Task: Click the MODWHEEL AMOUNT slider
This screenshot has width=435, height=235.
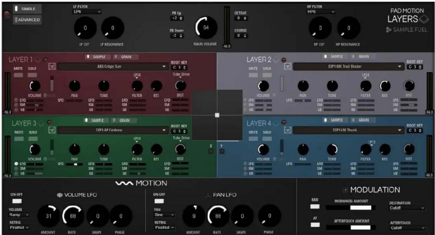Action: pyautogui.click(x=351, y=208)
